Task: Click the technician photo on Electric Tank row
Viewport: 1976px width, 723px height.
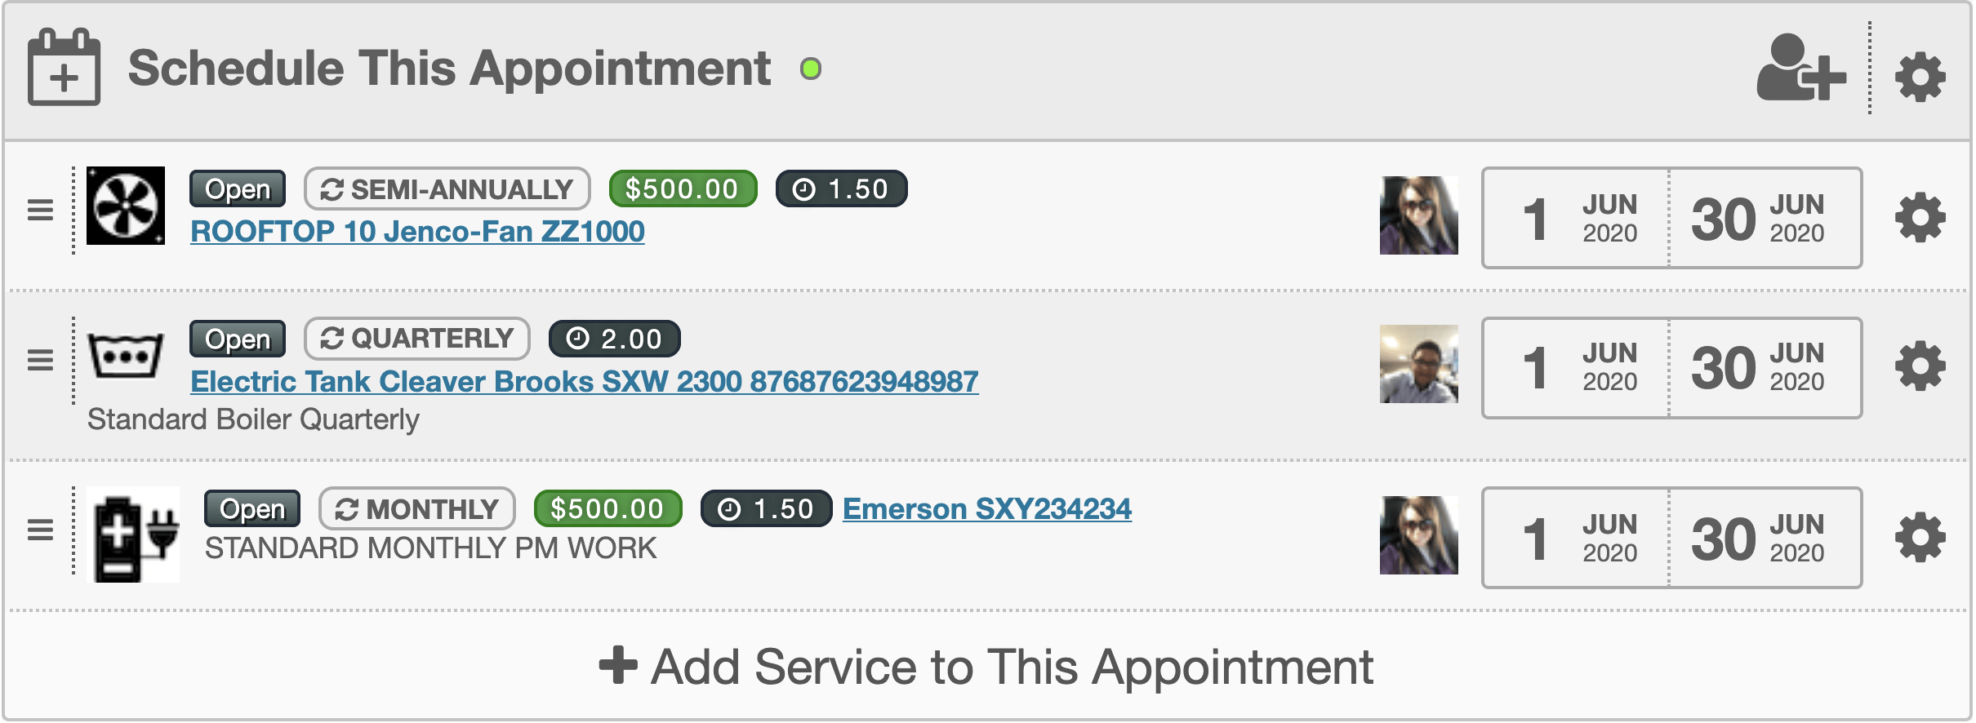Action: click(1419, 364)
